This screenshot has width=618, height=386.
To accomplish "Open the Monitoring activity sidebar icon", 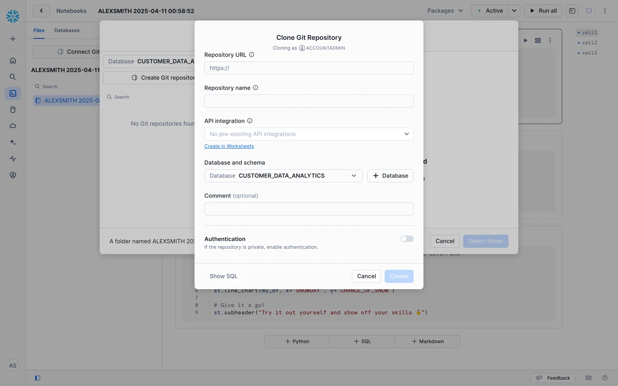I will (x=13, y=159).
